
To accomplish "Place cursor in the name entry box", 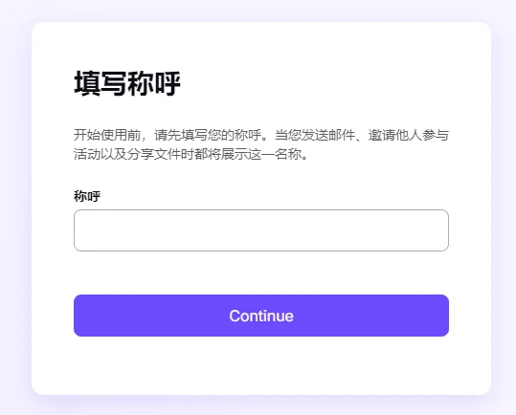I will [261, 230].
